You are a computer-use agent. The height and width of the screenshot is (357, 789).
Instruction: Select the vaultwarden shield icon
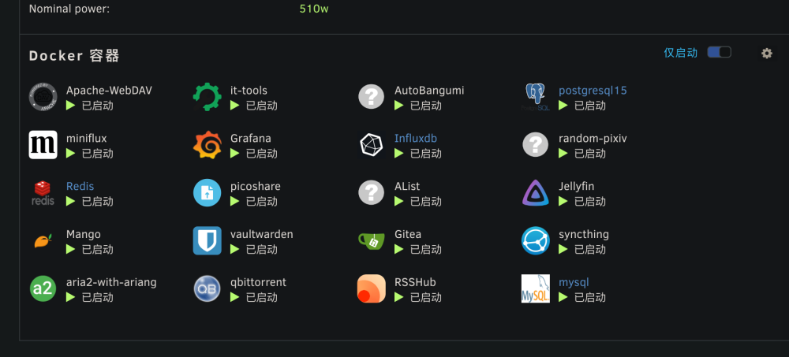pyautogui.click(x=208, y=240)
